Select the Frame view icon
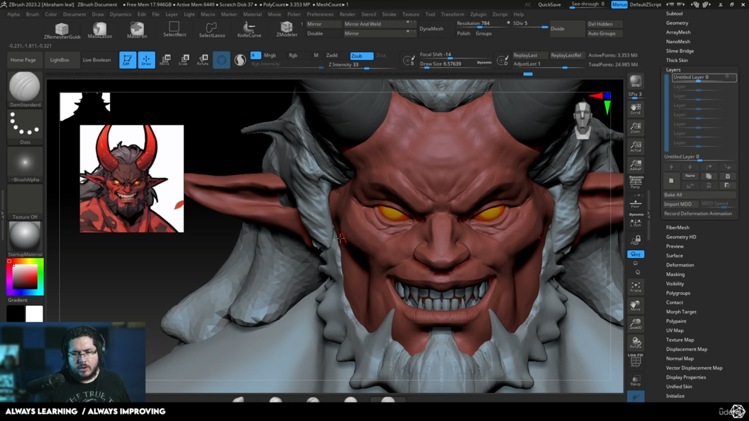 [x=635, y=287]
